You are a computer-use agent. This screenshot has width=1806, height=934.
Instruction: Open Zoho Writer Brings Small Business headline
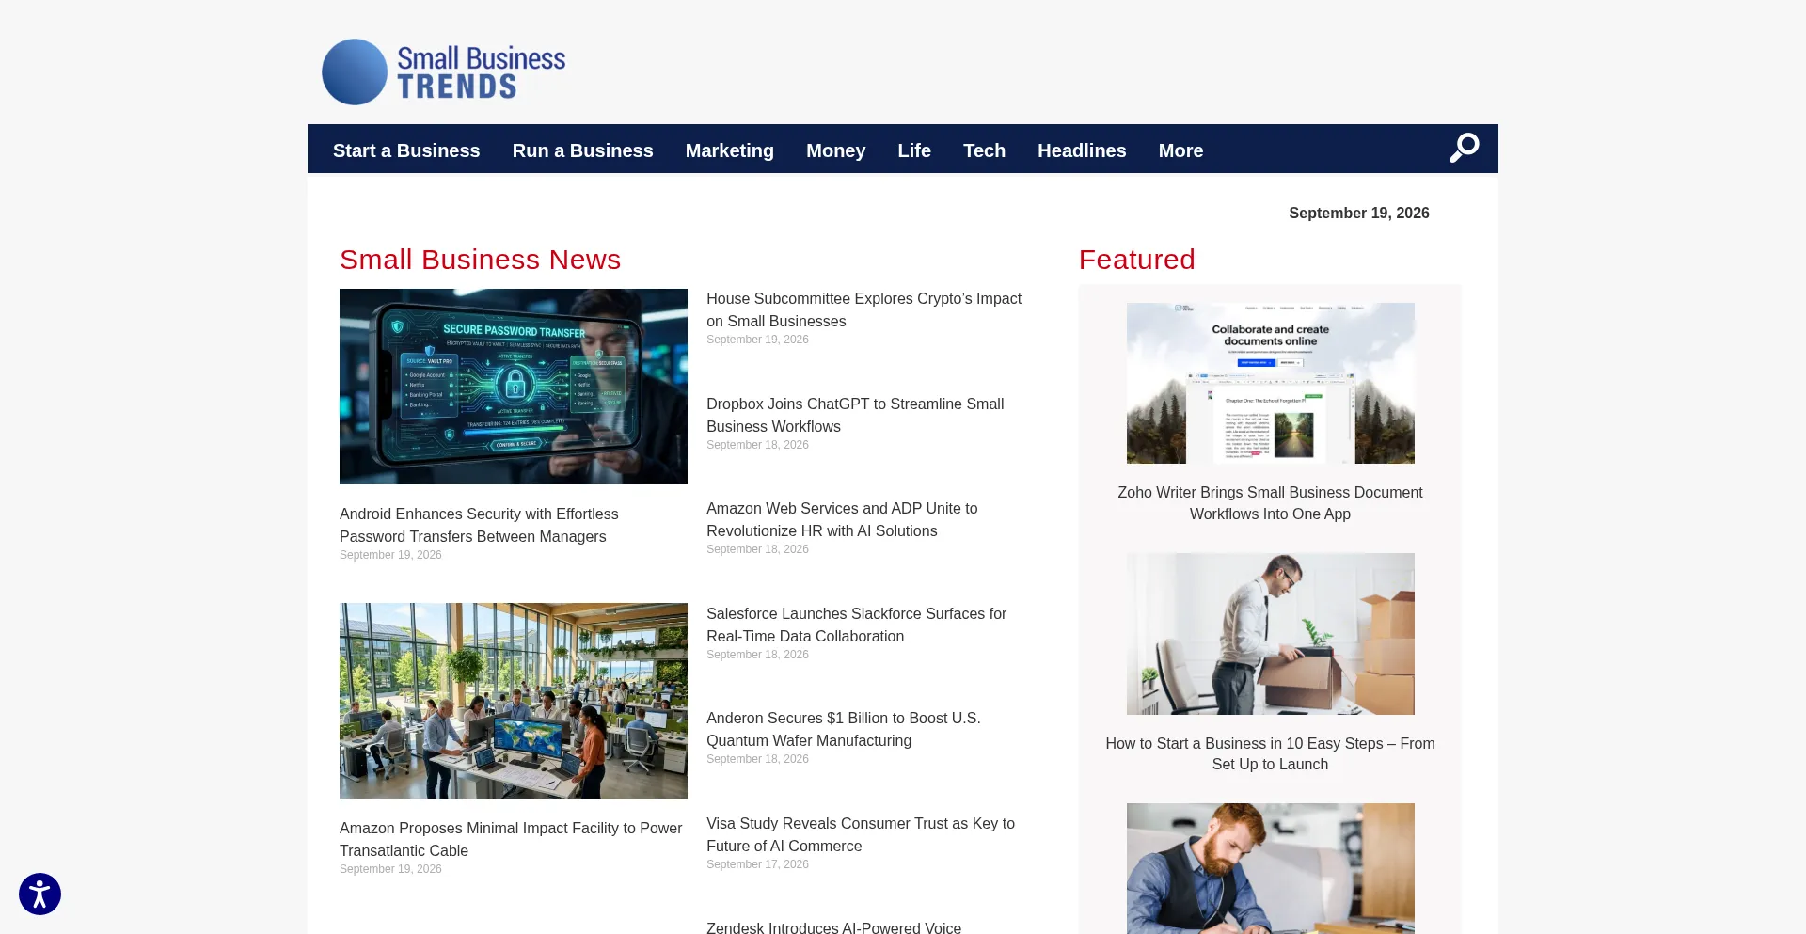pos(1270,503)
